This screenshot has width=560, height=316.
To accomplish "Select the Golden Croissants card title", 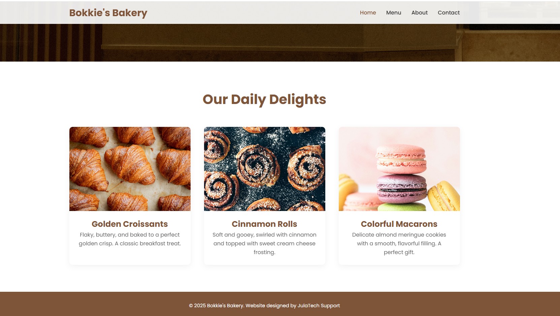I will point(130,224).
